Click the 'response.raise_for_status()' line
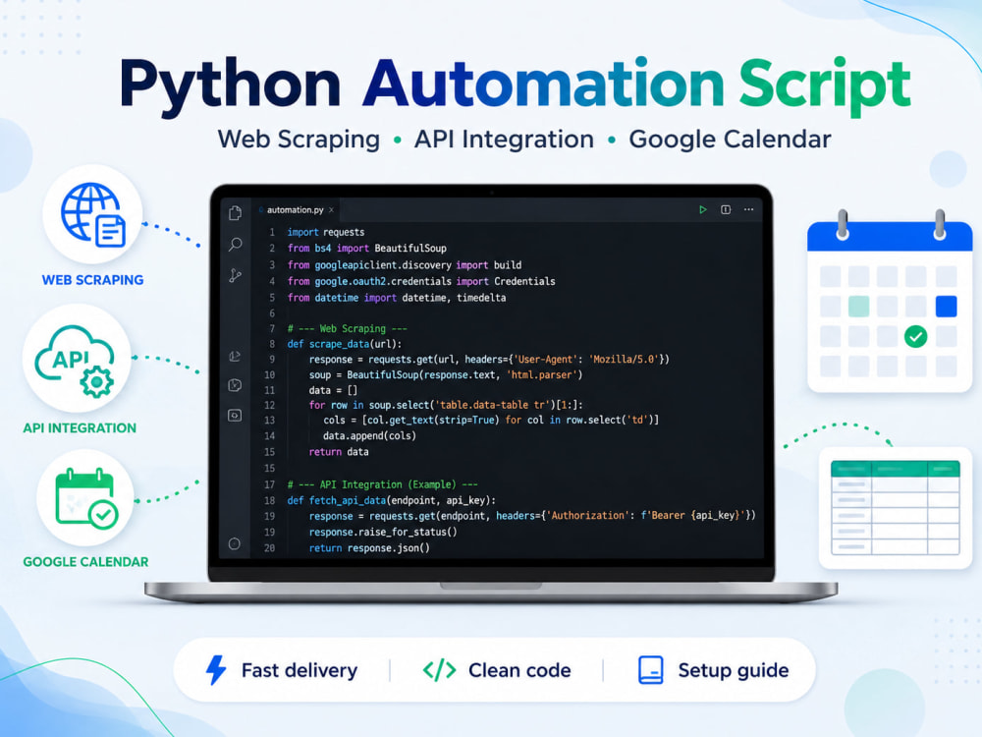982x737 pixels. (383, 532)
